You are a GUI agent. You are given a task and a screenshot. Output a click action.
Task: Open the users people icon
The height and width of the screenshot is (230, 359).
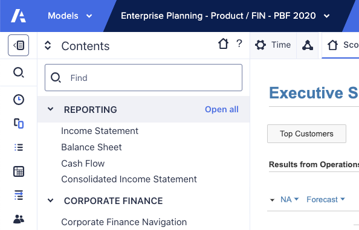(x=19, y=219)
